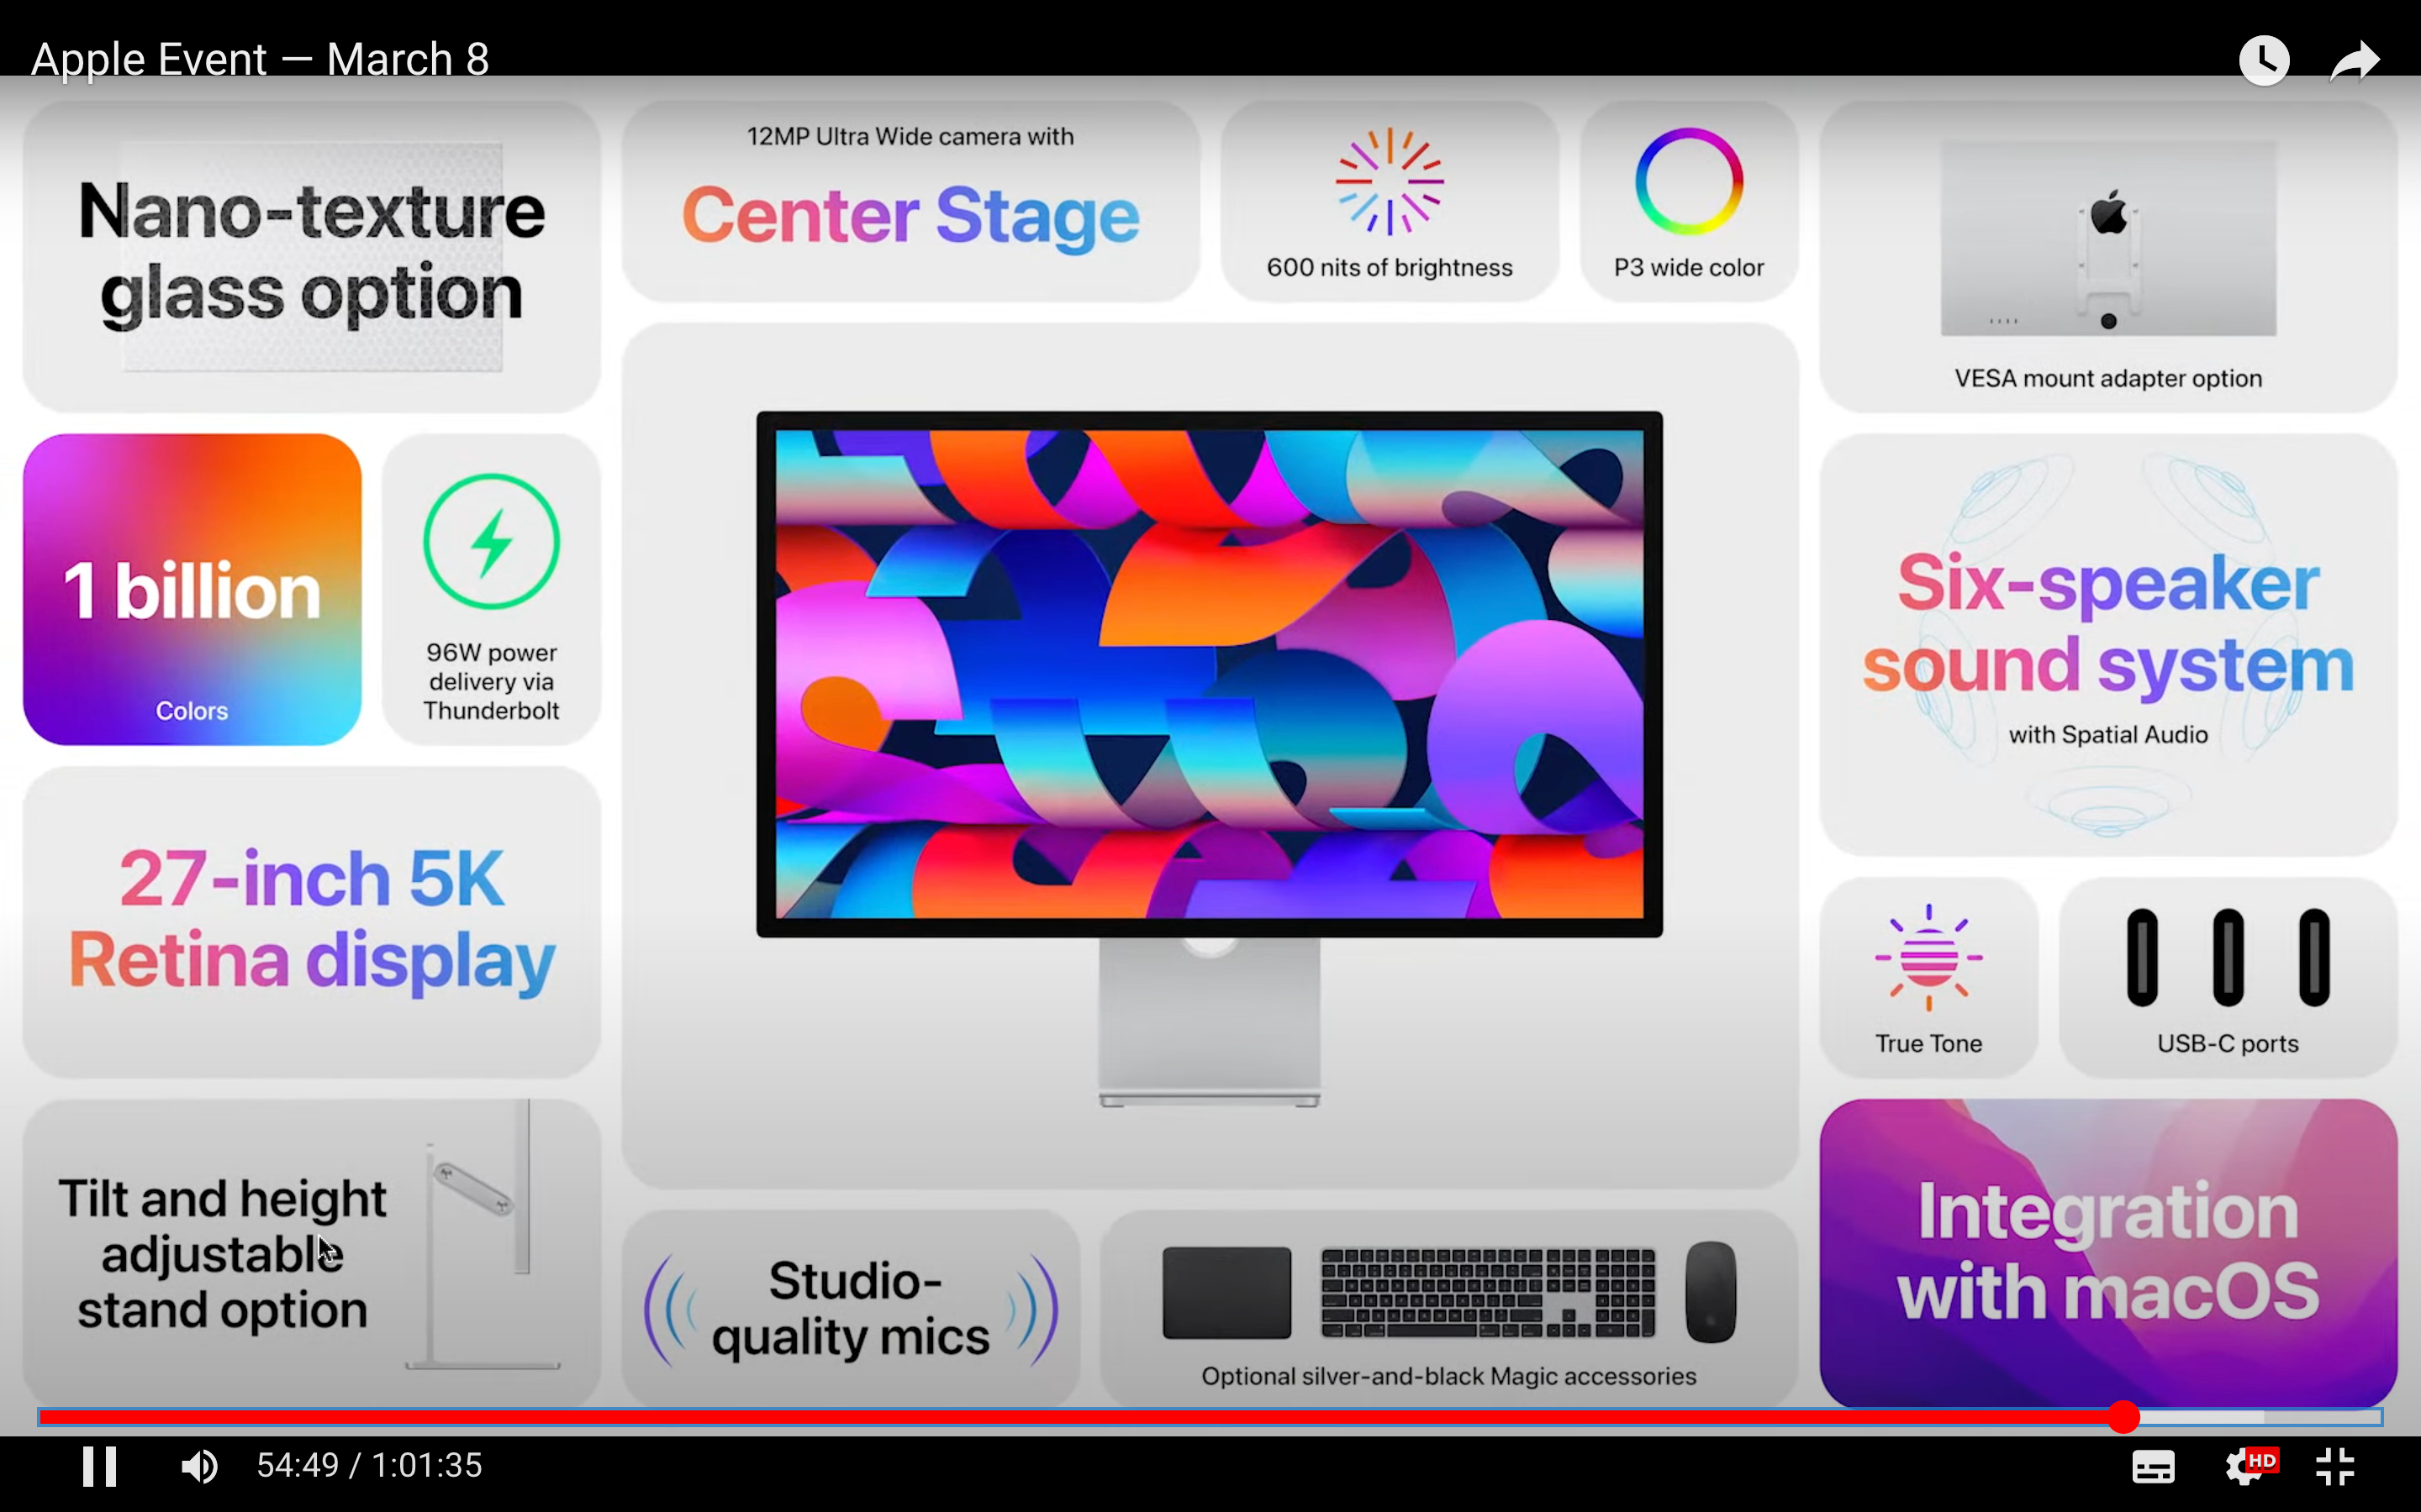Exit fullscreen mode
2421x1512 pixels.
2335,1467
